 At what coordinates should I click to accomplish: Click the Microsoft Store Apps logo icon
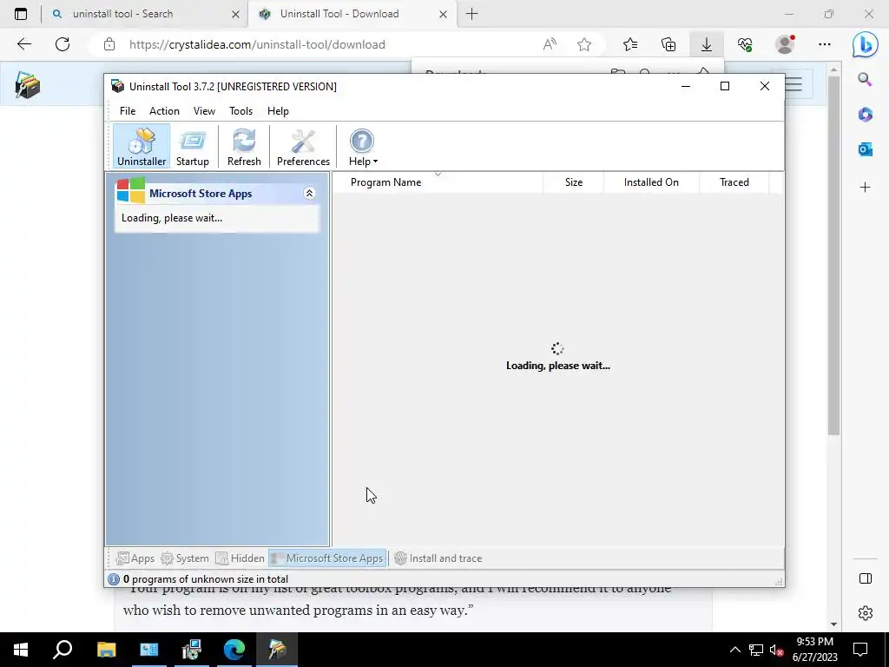130,190
